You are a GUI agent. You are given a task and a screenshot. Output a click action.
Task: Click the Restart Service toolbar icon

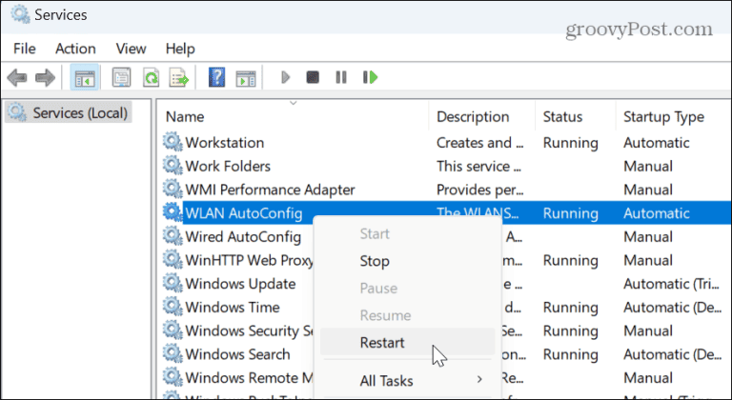tap(370, 77)
